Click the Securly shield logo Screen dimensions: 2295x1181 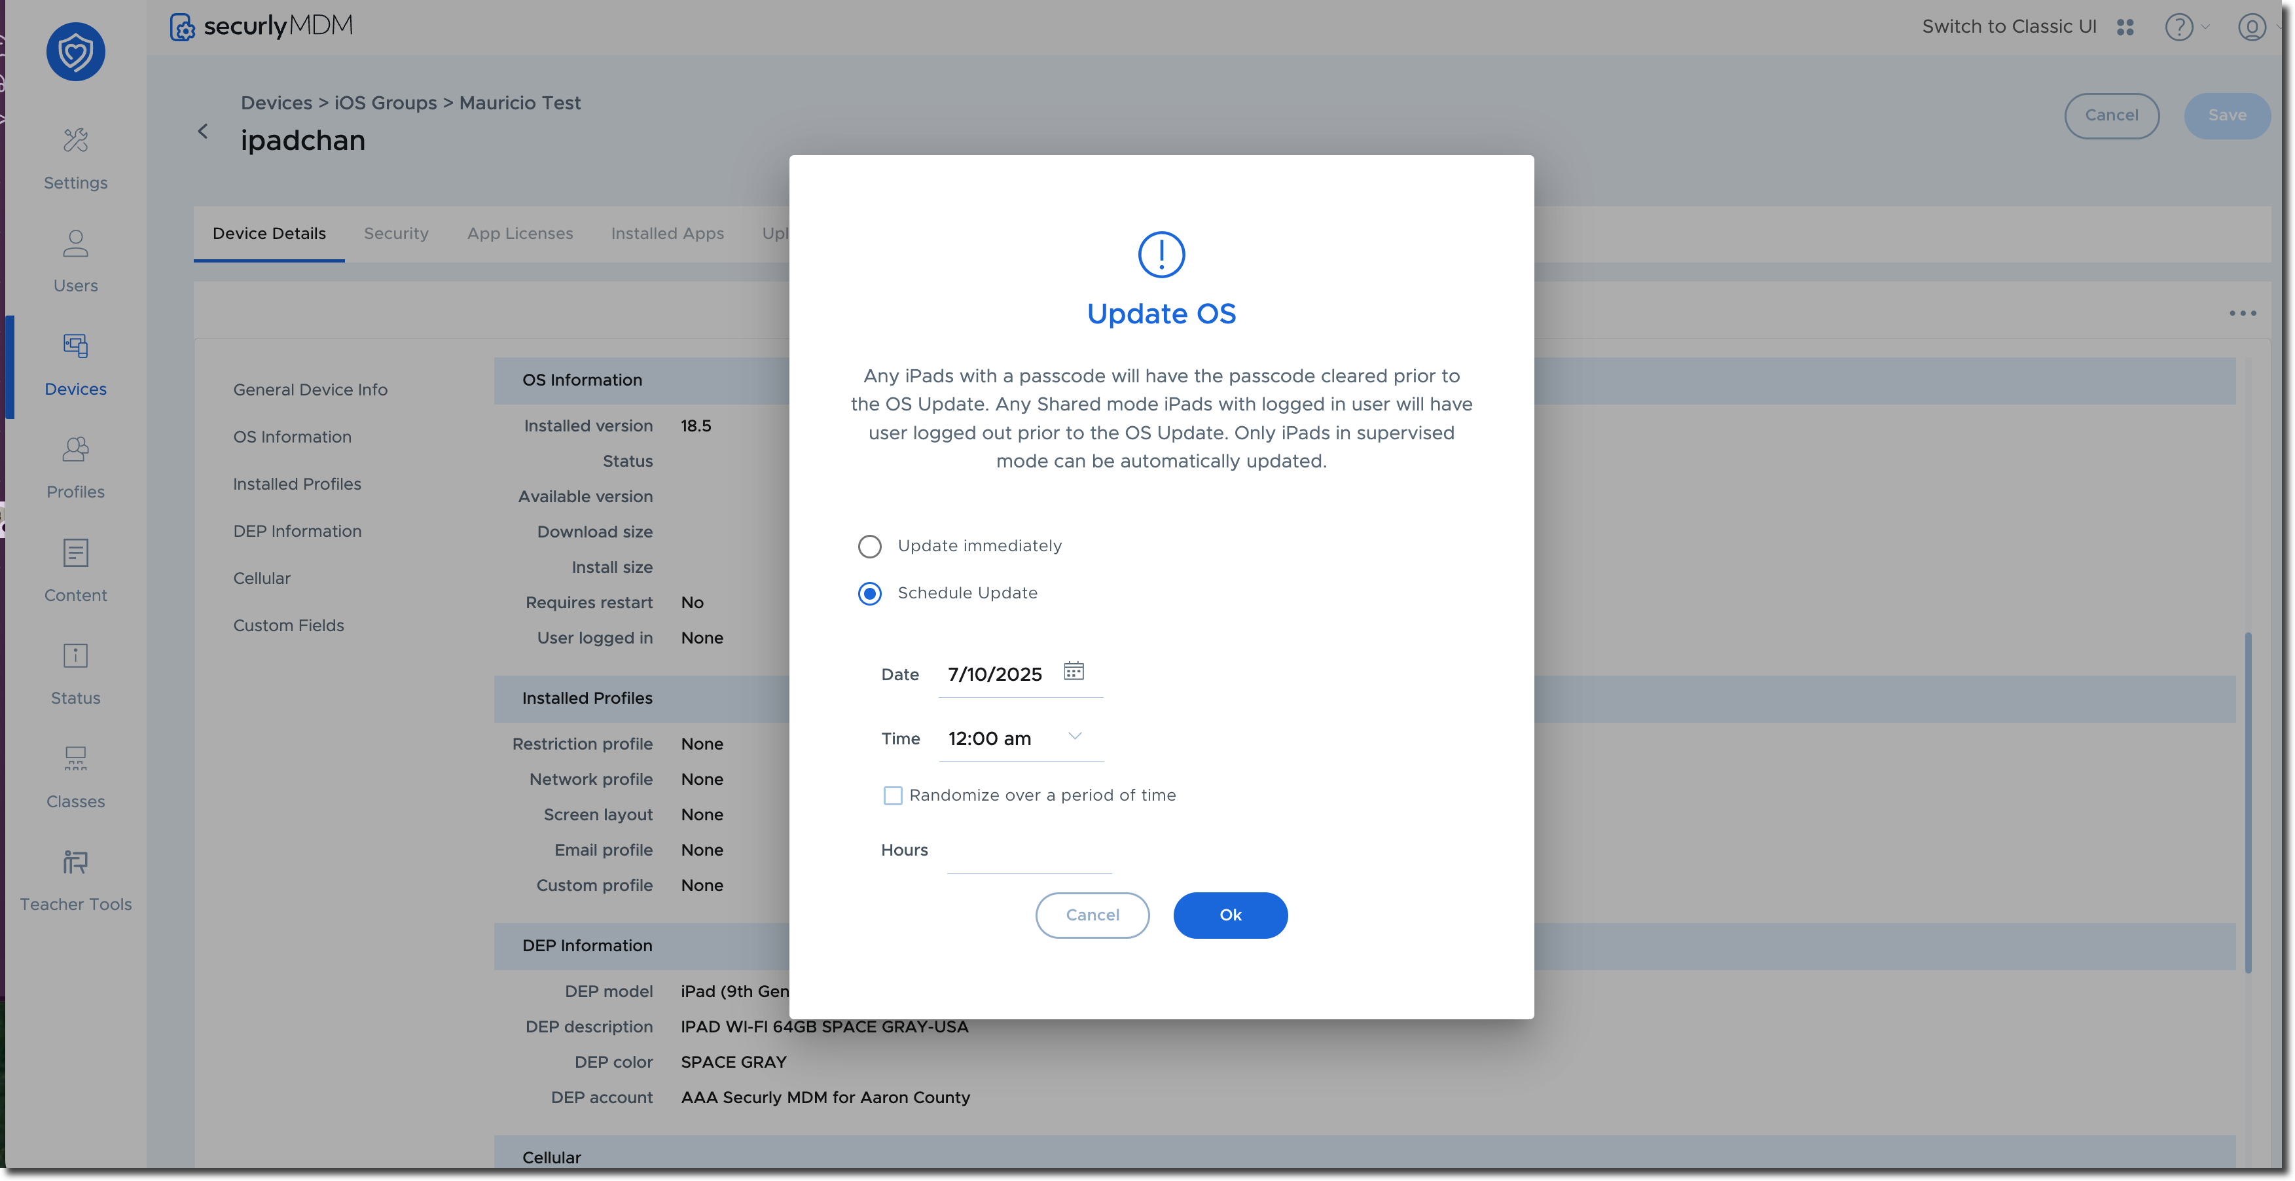point(76,52)
